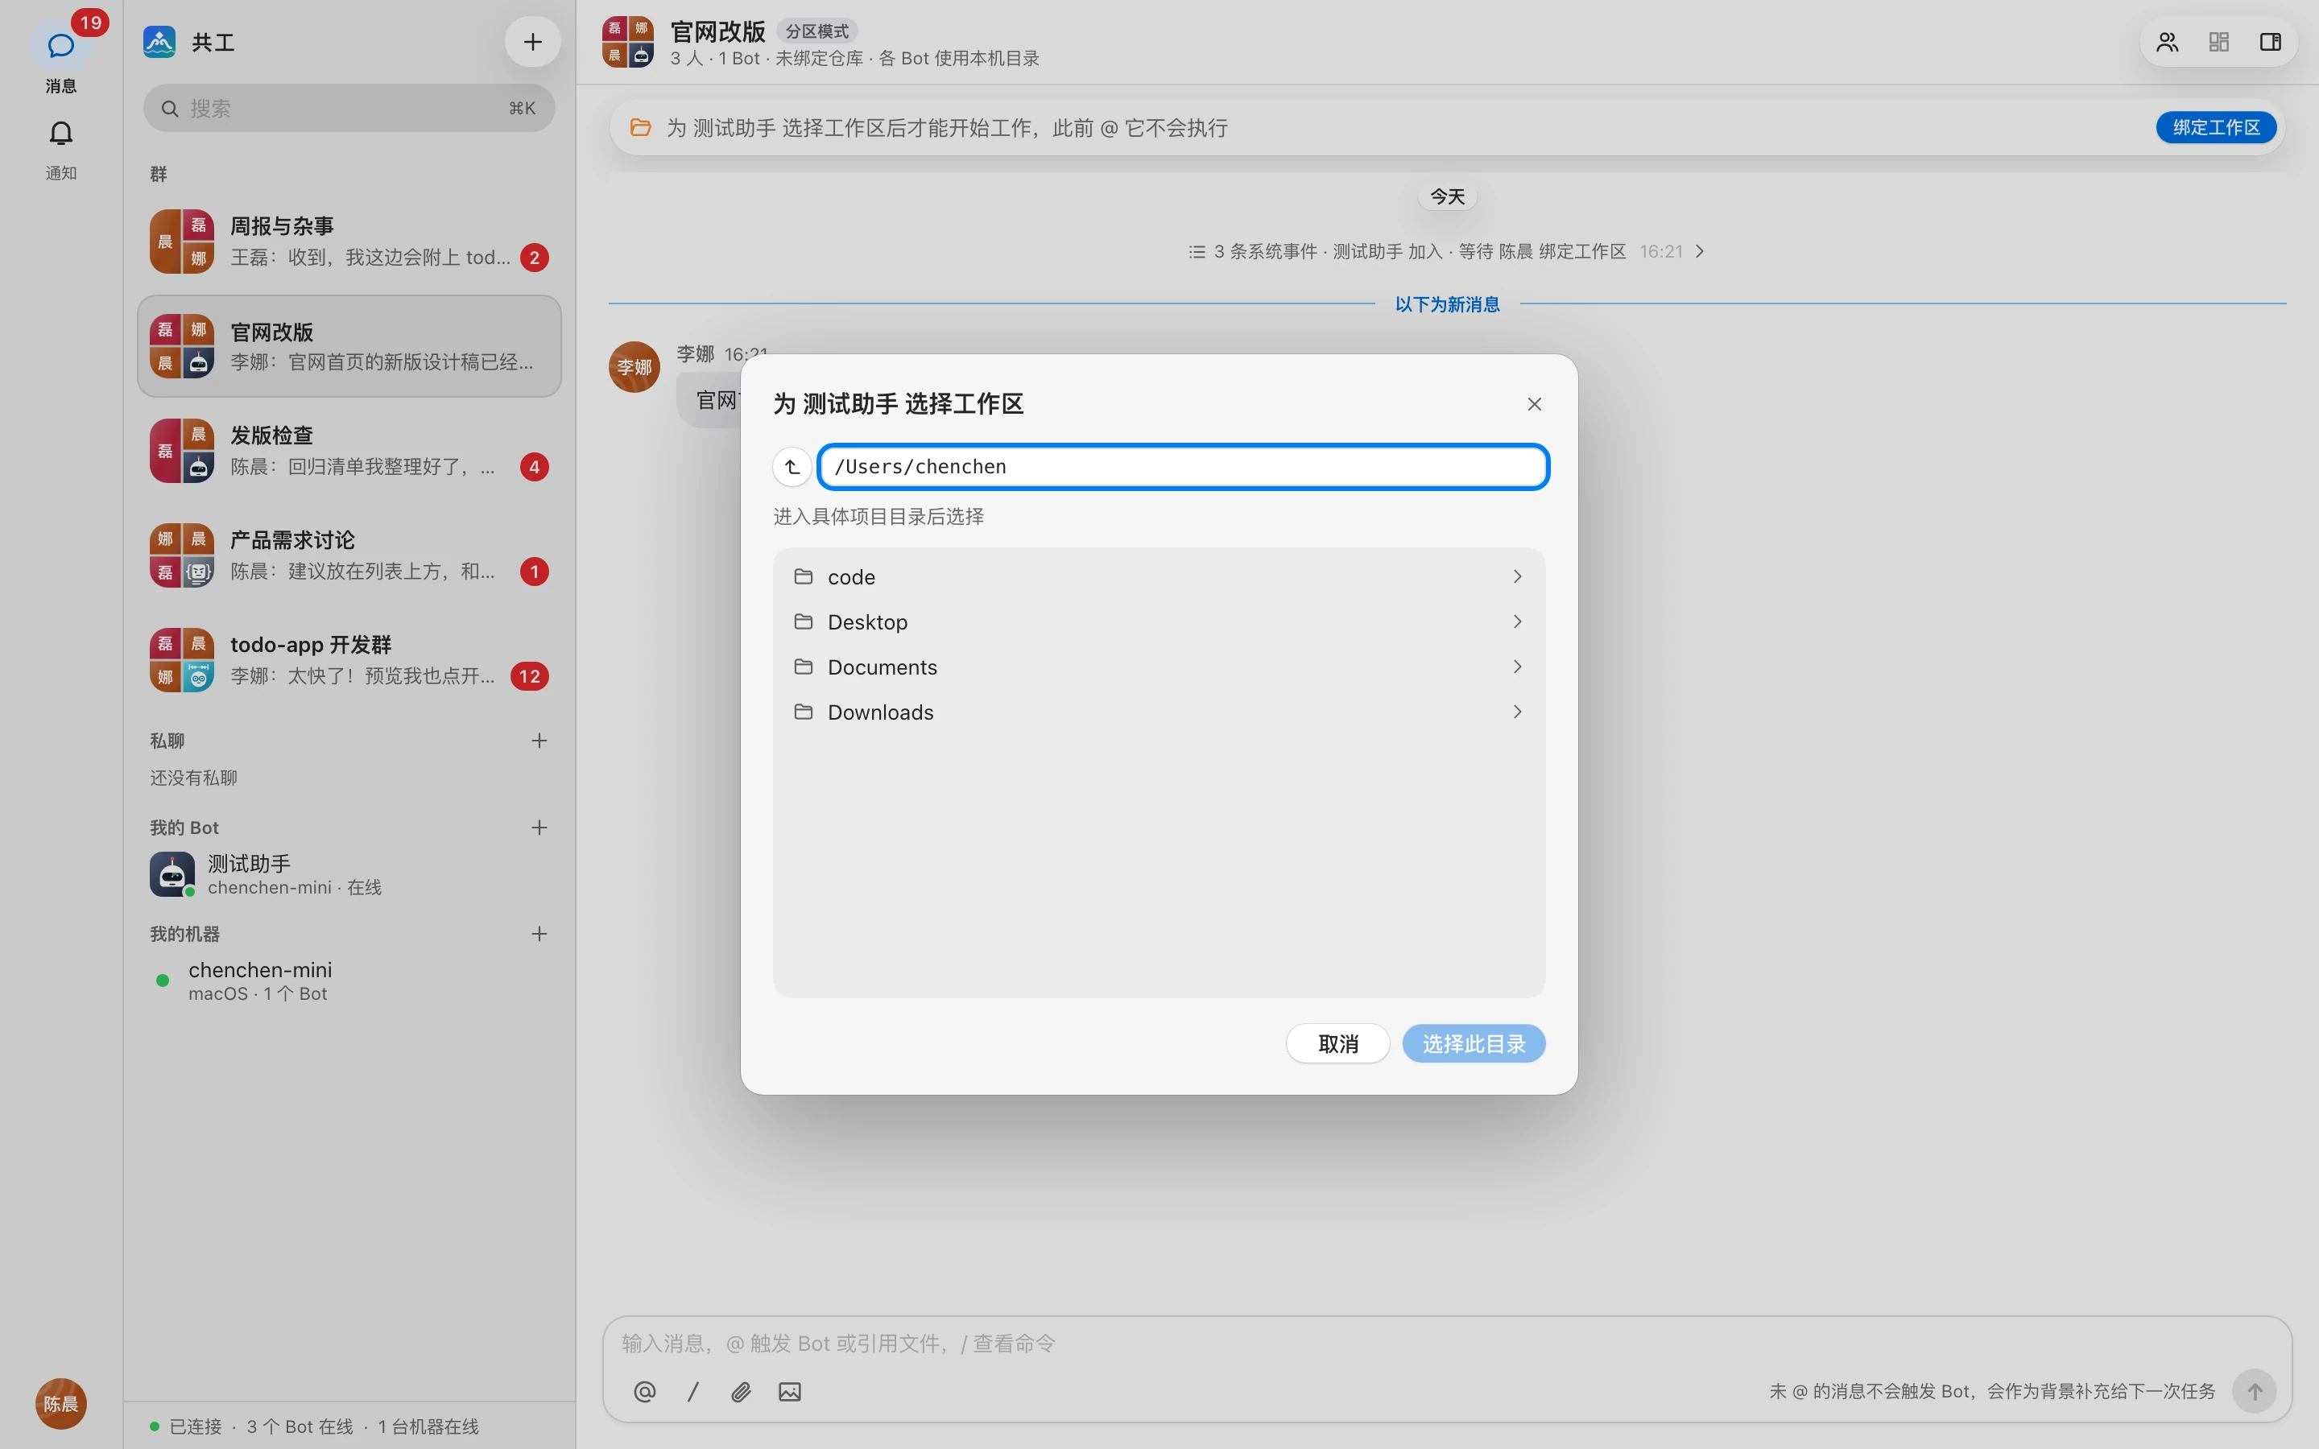
Task: Open the 通知 bell icon
Action: [60, 133]
